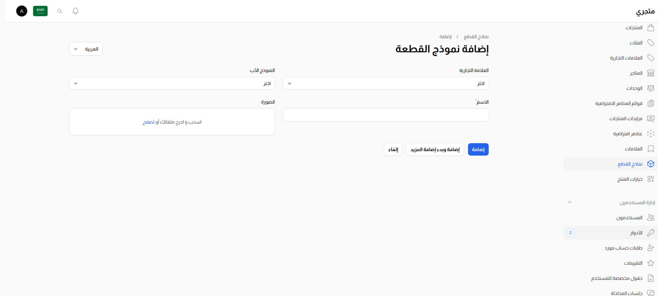Click التقييمات label in sidebar
The height and width of the screenshot is (296, 658).
click(633, 263)
